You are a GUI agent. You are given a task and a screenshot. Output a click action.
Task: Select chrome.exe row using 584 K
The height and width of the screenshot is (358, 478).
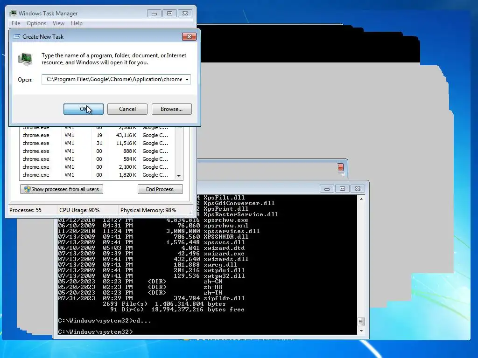(97, 159)
